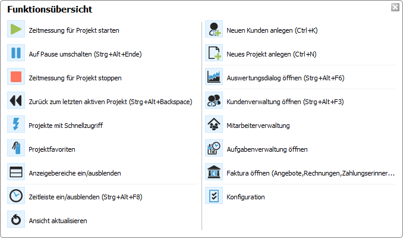Select Auf Pause umschalten text entry
The height and width of the screenshot is (238, 403).
pos(85,54)
